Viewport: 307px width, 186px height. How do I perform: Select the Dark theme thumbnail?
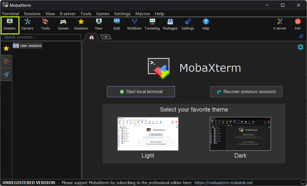tap(241, 134)
